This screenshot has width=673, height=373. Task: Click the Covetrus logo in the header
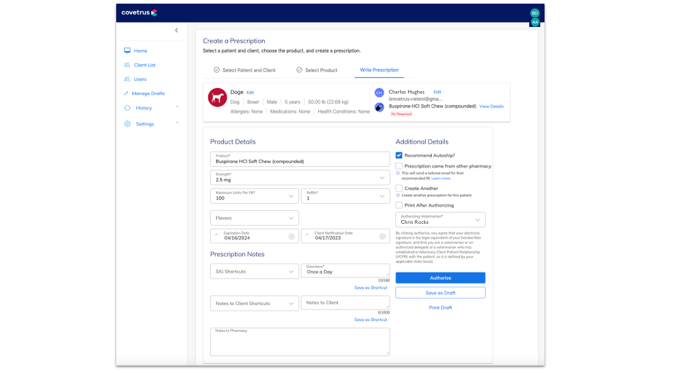[138, 12]
